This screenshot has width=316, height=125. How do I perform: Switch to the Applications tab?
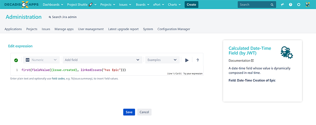pos(13,29)
